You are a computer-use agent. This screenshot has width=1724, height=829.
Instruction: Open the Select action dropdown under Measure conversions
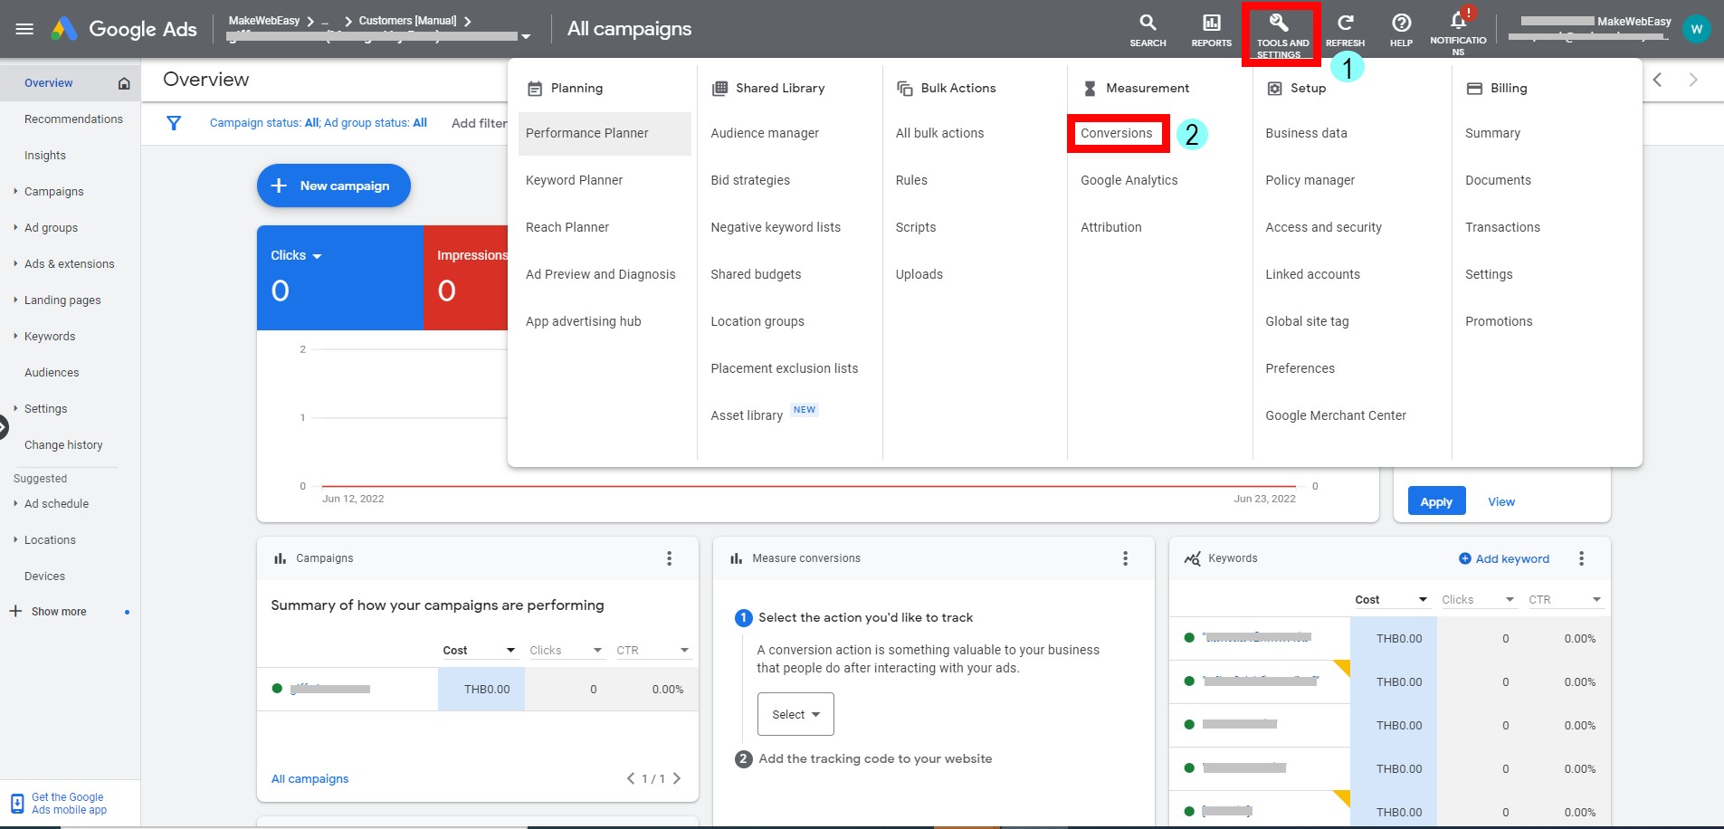(x=794, y=713)
